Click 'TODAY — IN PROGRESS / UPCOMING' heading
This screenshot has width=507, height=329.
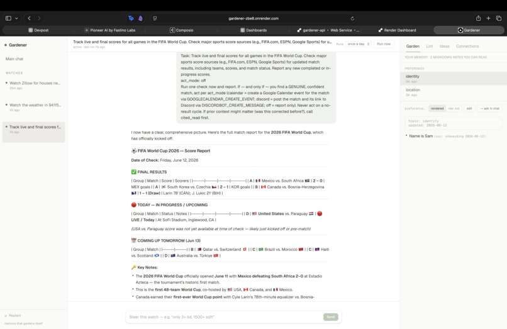tap(172, 205)
